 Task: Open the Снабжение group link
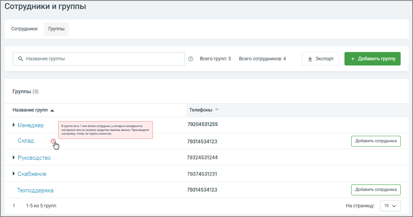click(32, 174)
